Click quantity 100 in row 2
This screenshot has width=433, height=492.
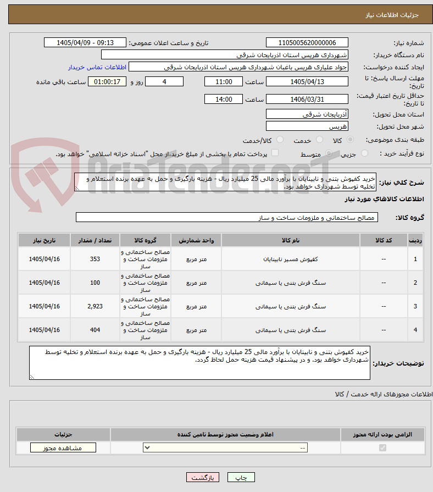coord(95,283)
